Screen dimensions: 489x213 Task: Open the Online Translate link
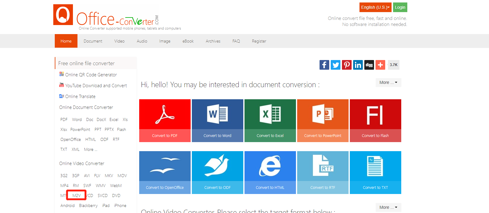click(80, 96)
